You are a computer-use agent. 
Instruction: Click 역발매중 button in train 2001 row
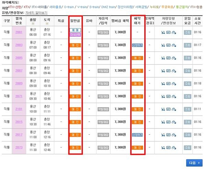point(103,32)
